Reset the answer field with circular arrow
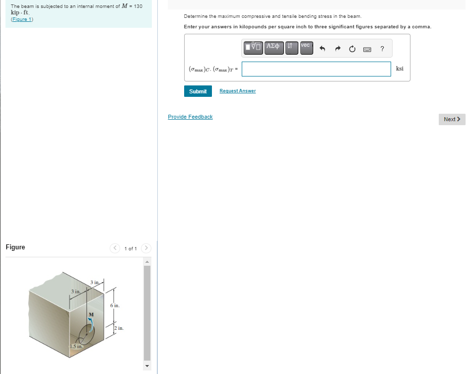This screenshot has height=374, width=474. 352,49
